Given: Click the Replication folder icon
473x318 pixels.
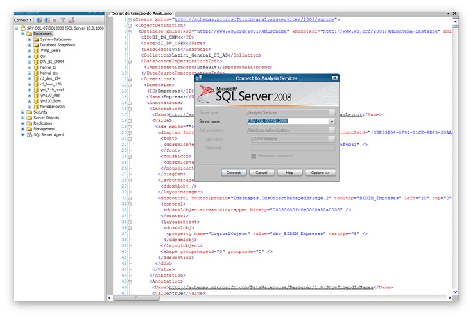Looking at the screenshot, I should pyautogui.click(x=30, y=123).
